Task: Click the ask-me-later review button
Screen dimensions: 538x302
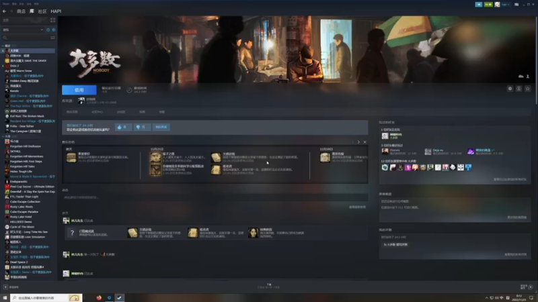Action: pos(161,127)
